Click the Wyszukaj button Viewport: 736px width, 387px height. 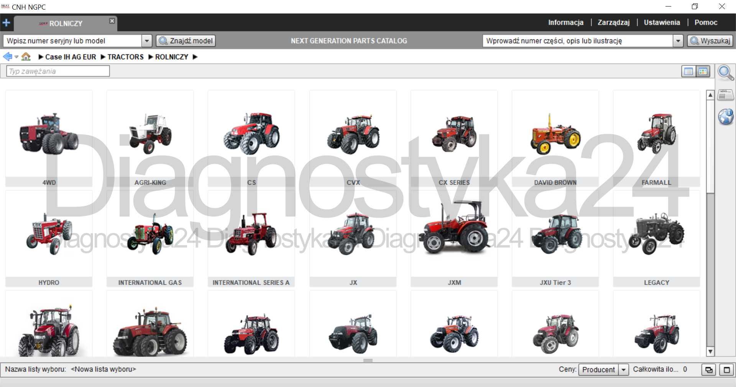710,41
